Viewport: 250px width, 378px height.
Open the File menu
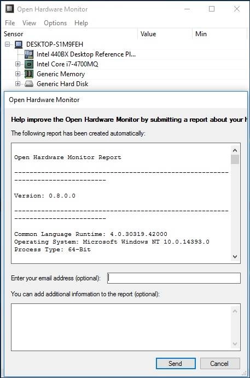pos(10,23)
